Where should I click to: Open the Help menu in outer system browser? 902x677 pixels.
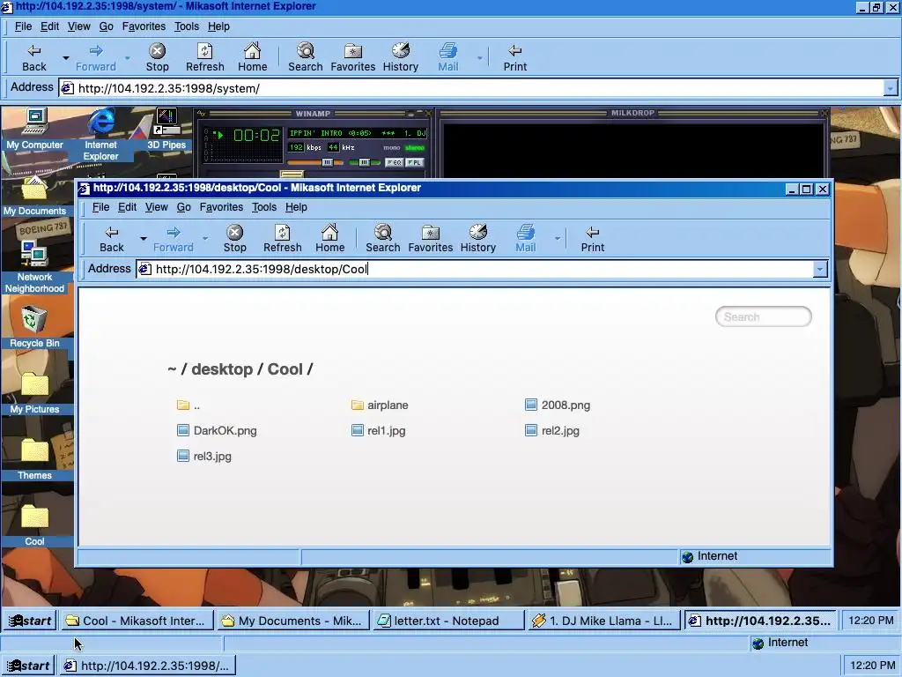218,26
